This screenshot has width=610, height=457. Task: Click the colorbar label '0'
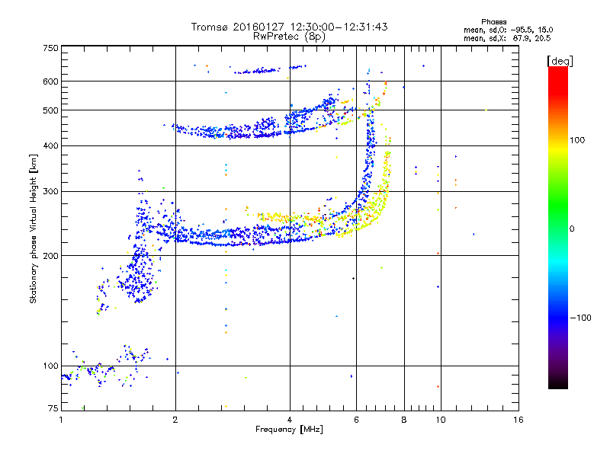572,229
